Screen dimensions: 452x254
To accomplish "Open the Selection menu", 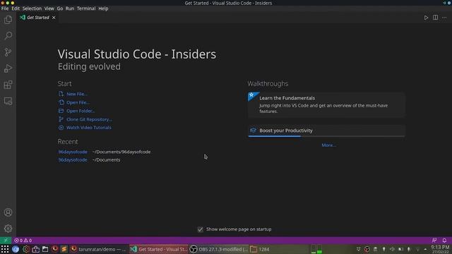I will [32, 8].
